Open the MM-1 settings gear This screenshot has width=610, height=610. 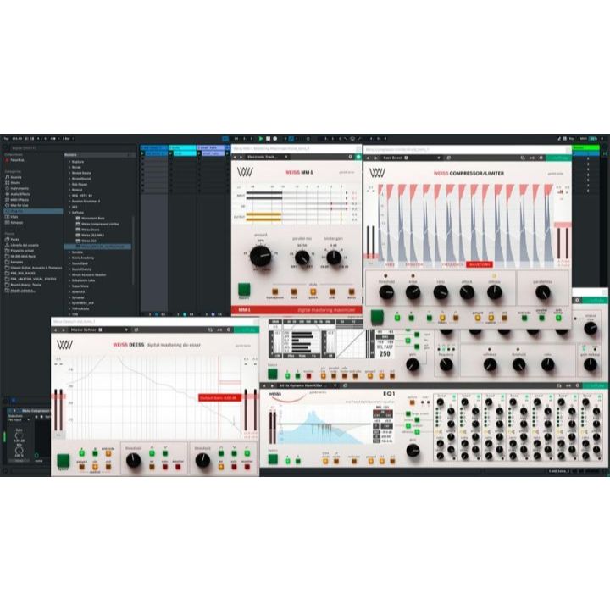[x=350, y=157]
